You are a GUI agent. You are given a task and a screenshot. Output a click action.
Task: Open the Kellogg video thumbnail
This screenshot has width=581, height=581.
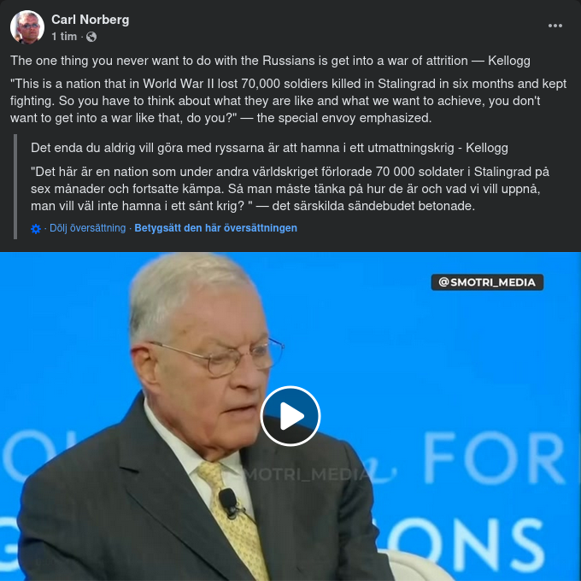pos(290,416)
